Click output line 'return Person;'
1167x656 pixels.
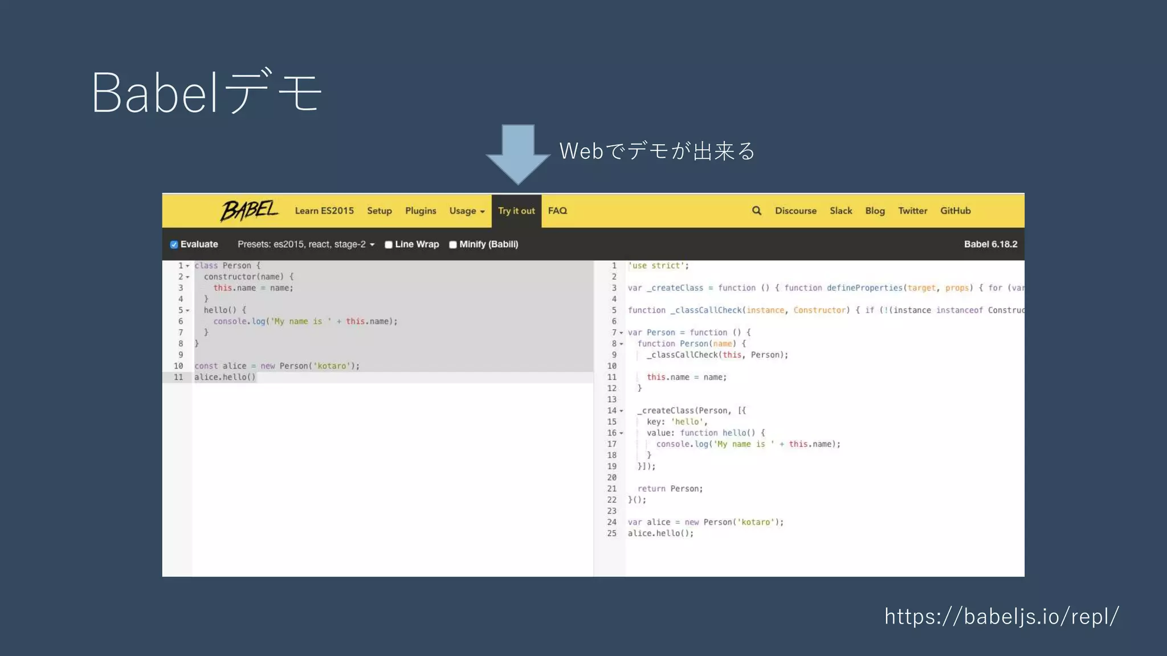coord(670,489)
